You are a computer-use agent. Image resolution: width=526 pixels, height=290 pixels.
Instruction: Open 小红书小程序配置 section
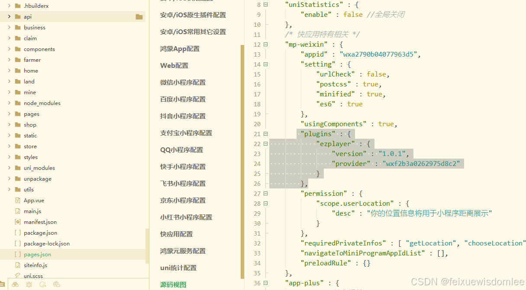(x=186, y=217)
